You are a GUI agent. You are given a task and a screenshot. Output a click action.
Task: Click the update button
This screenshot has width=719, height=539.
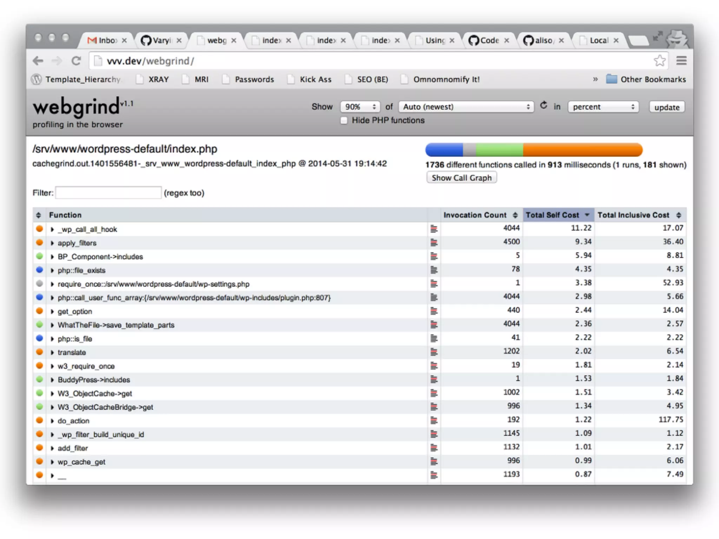[x=667, y=107]
